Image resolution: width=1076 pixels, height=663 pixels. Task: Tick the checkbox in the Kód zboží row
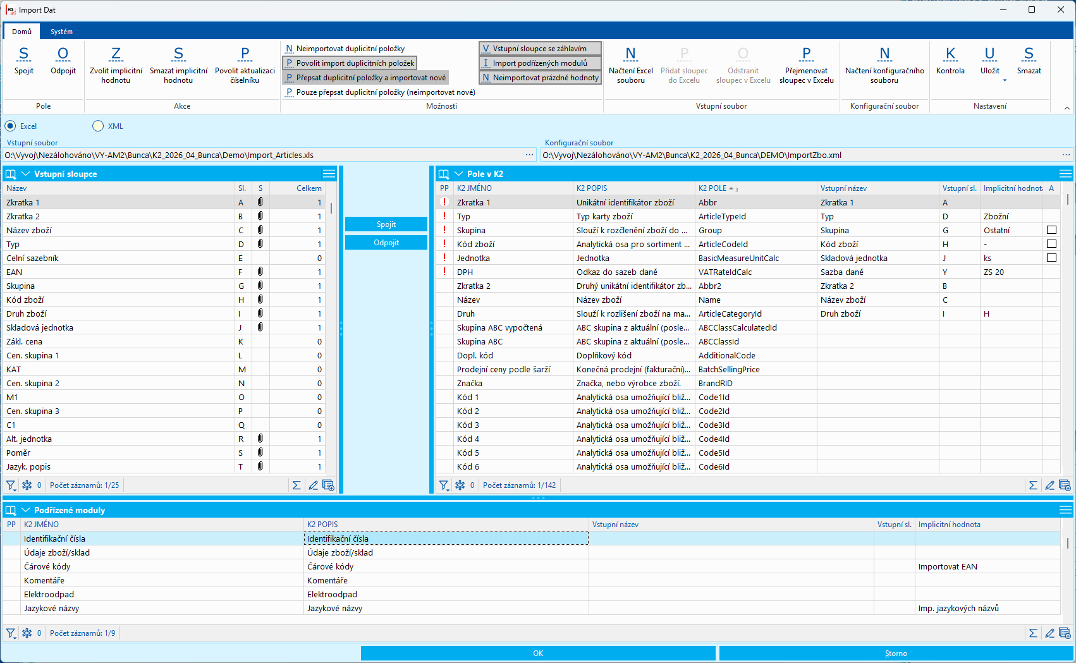(1051, 244)
